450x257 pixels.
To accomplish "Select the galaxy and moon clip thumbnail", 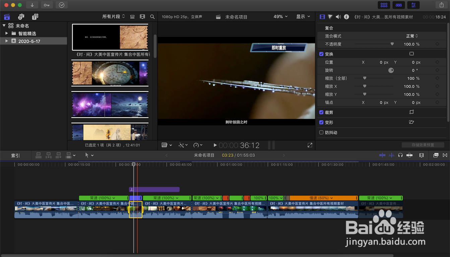I will tap(110, 105).
